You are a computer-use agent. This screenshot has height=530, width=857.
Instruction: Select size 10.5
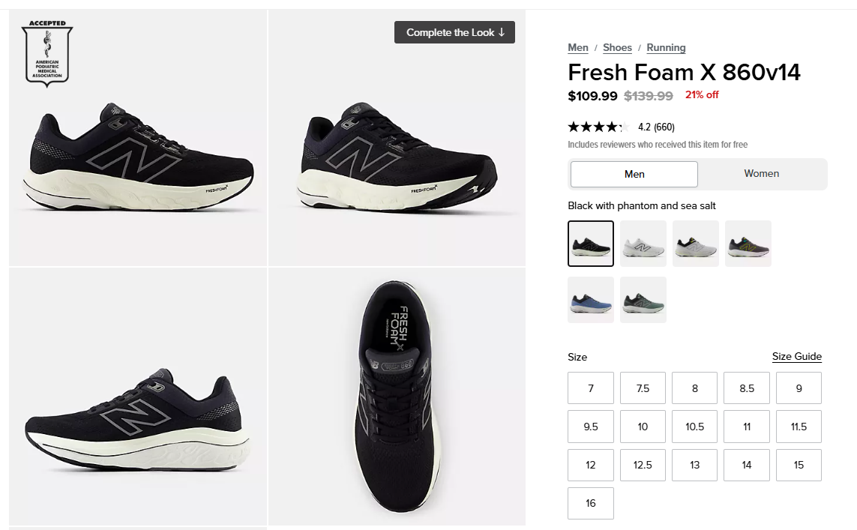[x=695, y=427]
